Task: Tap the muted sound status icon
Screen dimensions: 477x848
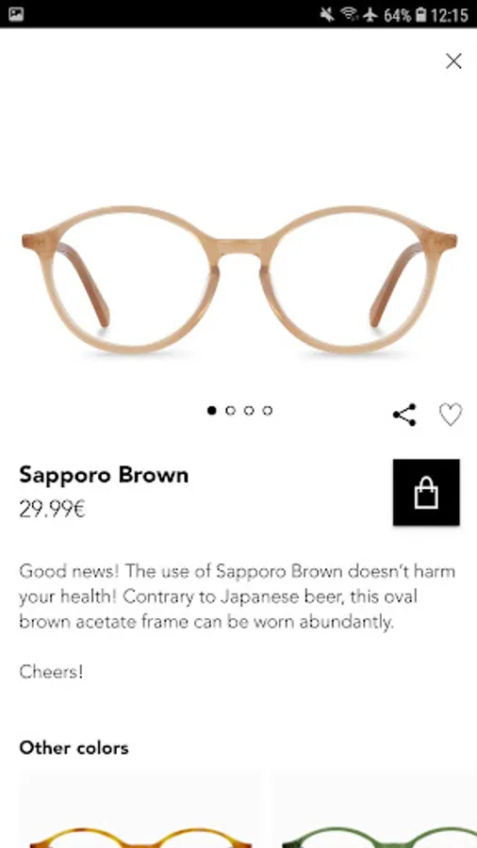Action: [x=327, y=14]
